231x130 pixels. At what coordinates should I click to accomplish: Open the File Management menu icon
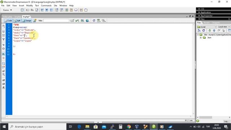pyautogui.click(x=82, y=21)
